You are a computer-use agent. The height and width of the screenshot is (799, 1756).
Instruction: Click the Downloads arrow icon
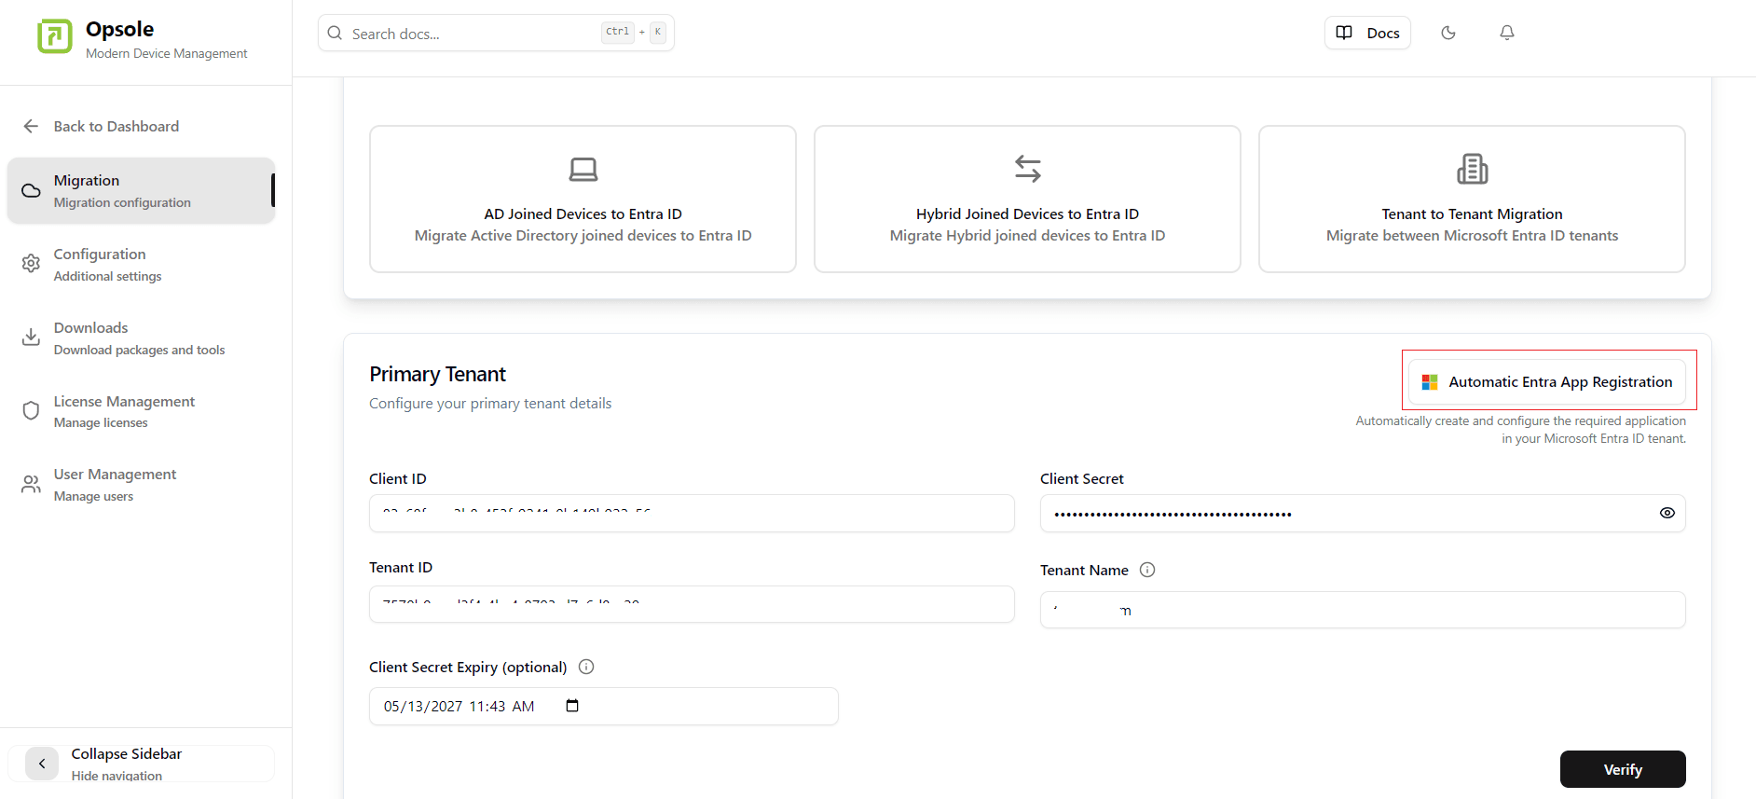pos(31,338)
